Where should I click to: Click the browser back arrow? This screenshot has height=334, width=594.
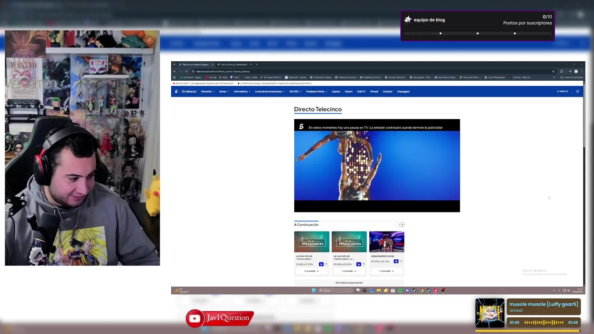[174, 71]
